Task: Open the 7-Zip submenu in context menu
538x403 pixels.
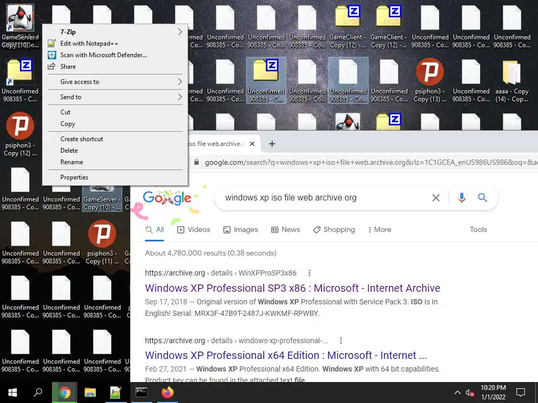Action: click(115, 32)
